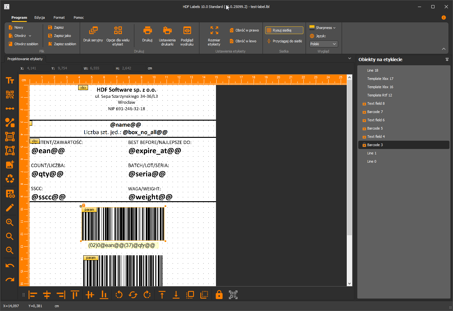Align objects to horizontal center
Viewport: 453px width, 311px height.
click(47, 295)
